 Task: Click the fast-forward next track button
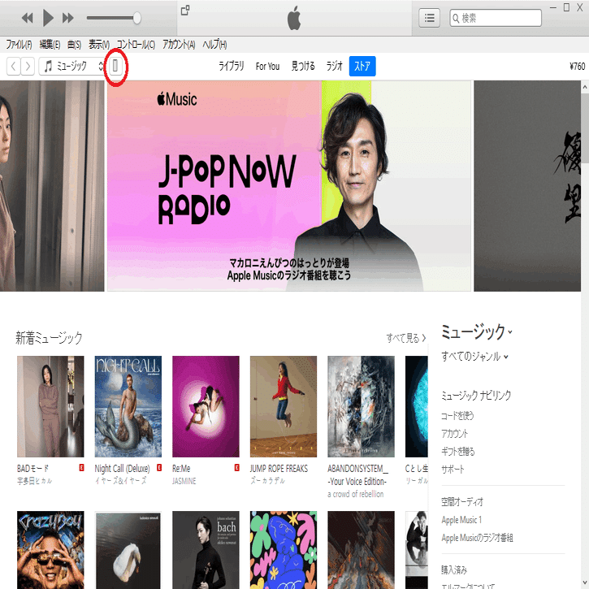pos(68,18)
